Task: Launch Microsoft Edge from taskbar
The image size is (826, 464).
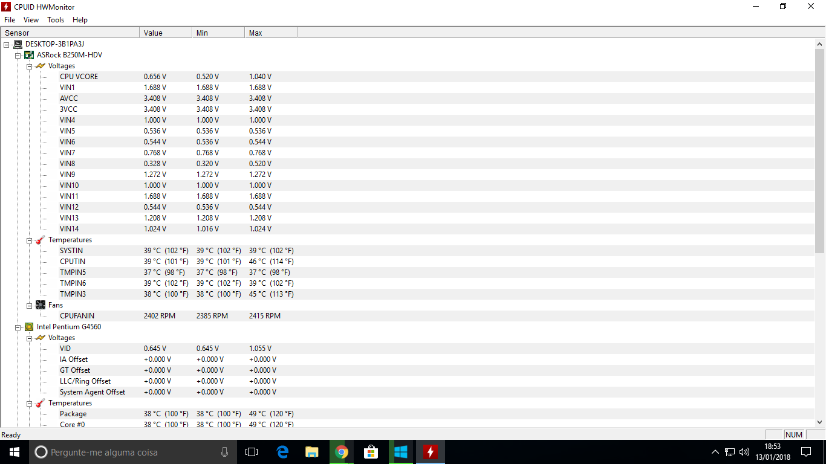Action: [x=282, y=452]
